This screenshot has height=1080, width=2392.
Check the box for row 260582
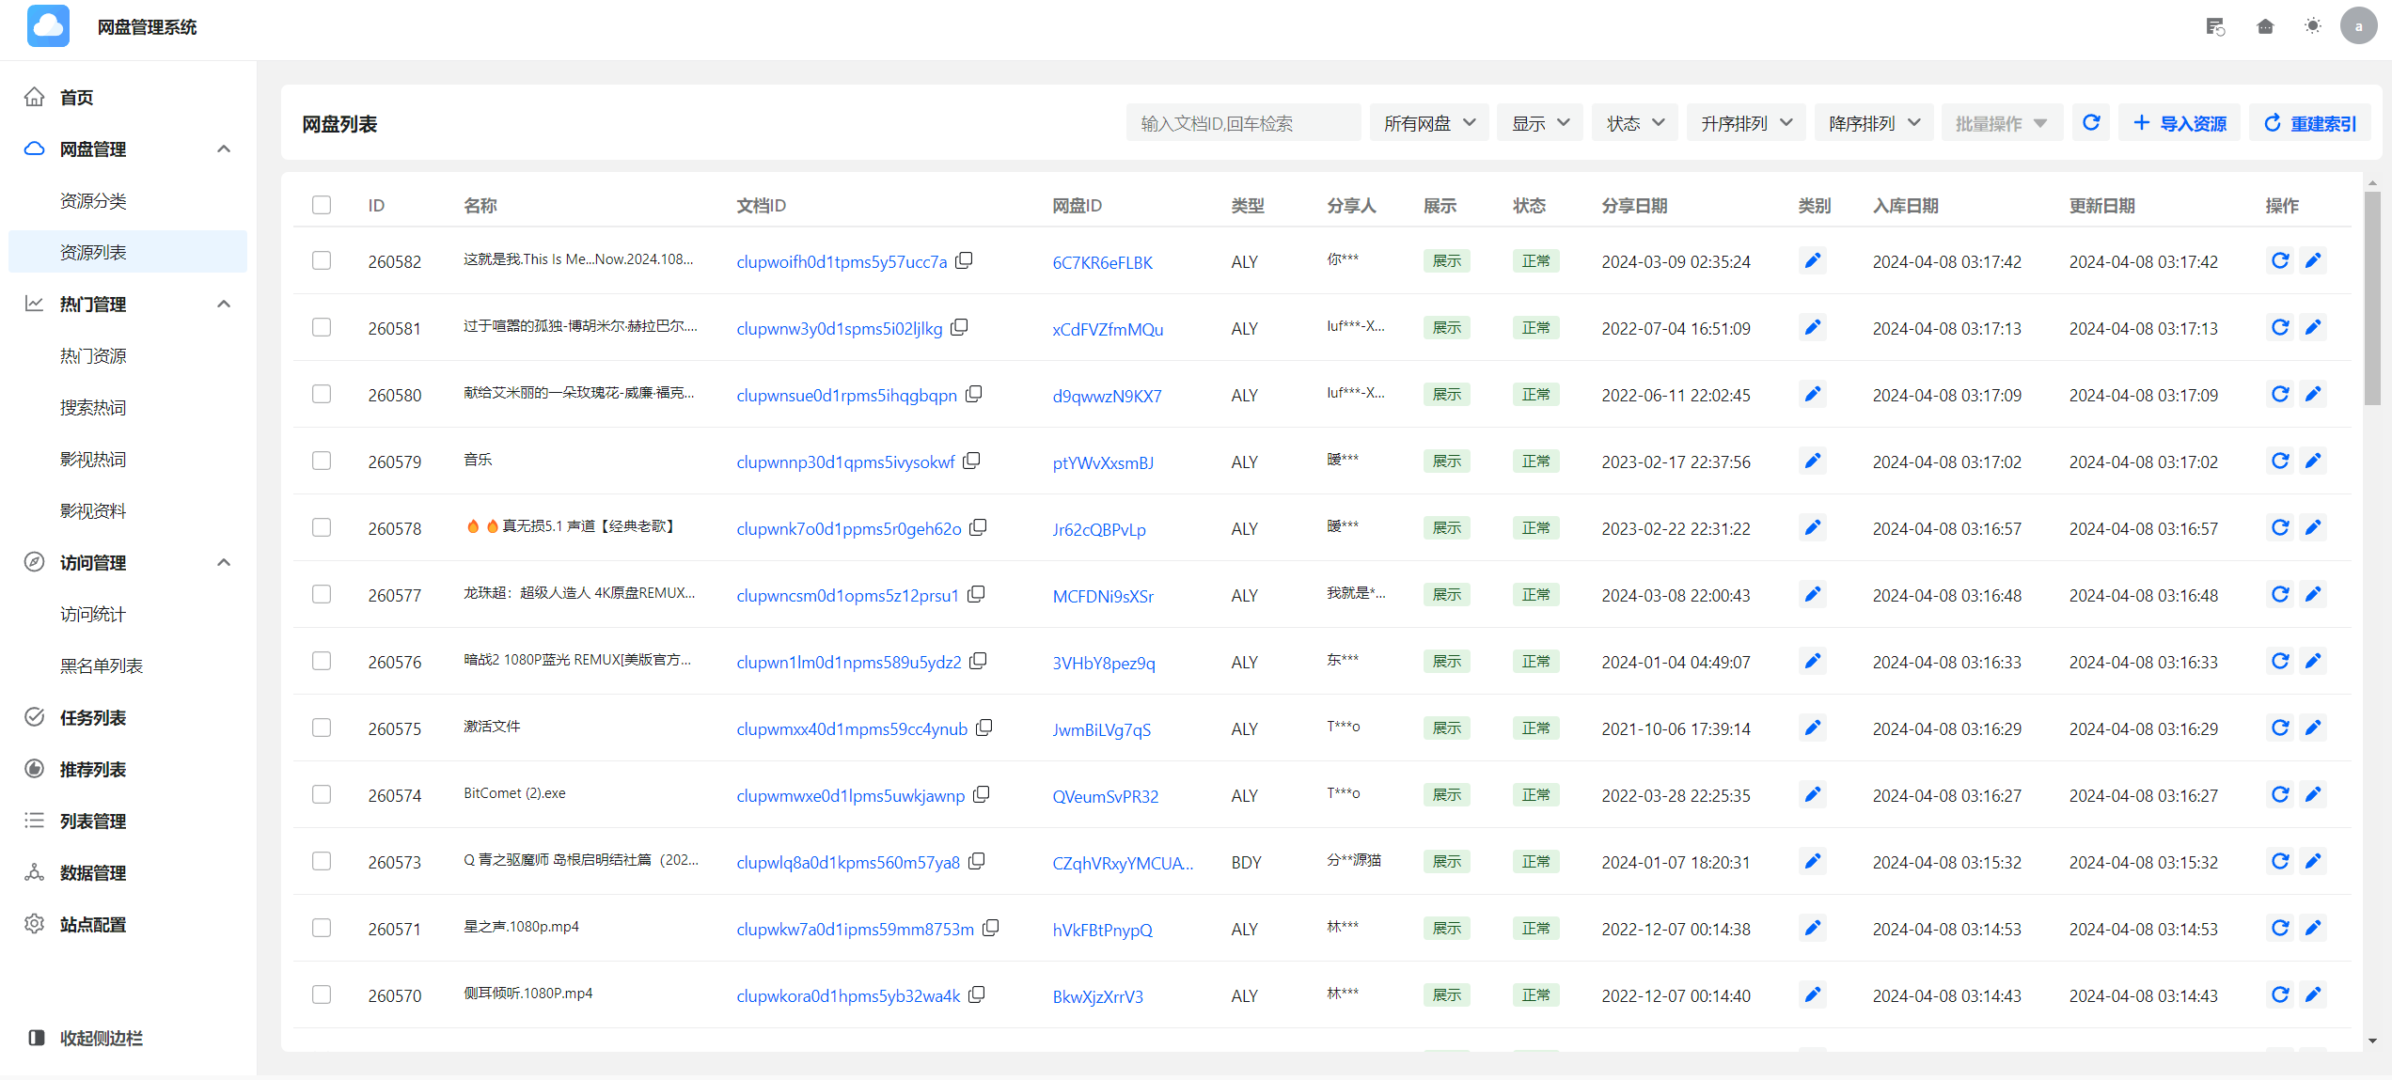(x=322, y=260)
